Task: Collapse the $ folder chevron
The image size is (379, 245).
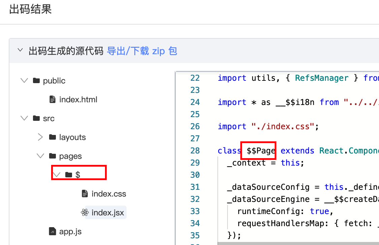Action: point(57,174)
